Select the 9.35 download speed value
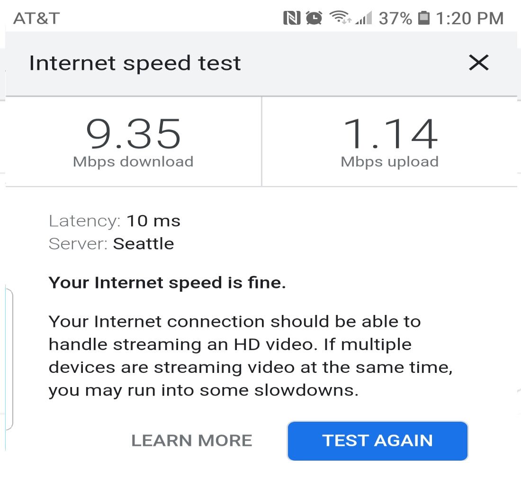The height and width of the screenshot is (491, 521). pos(133,134)
